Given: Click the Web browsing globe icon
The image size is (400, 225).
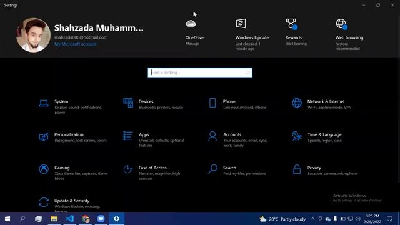Looking at the screenshot, I should click(x=341, y=24).
